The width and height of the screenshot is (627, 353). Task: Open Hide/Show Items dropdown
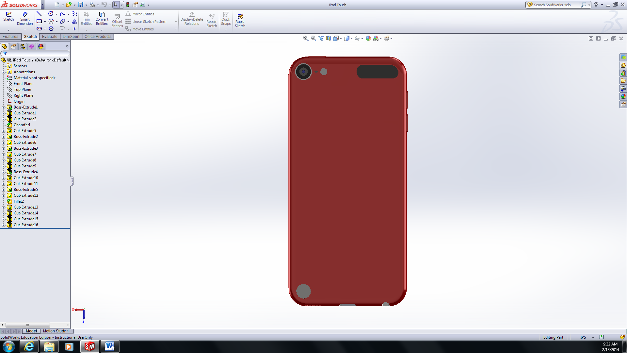click(x=362, y=39)
